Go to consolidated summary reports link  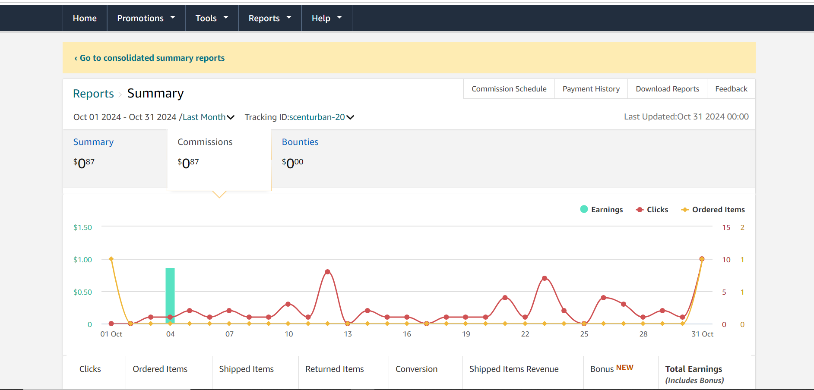[x=149, y=58]
